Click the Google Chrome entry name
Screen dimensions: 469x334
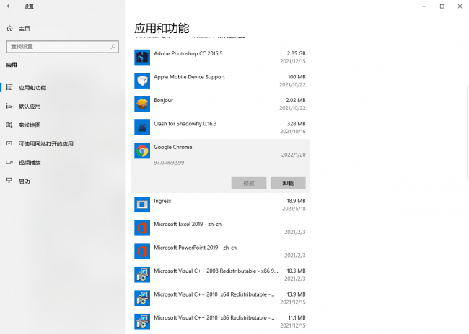[173, 147]
